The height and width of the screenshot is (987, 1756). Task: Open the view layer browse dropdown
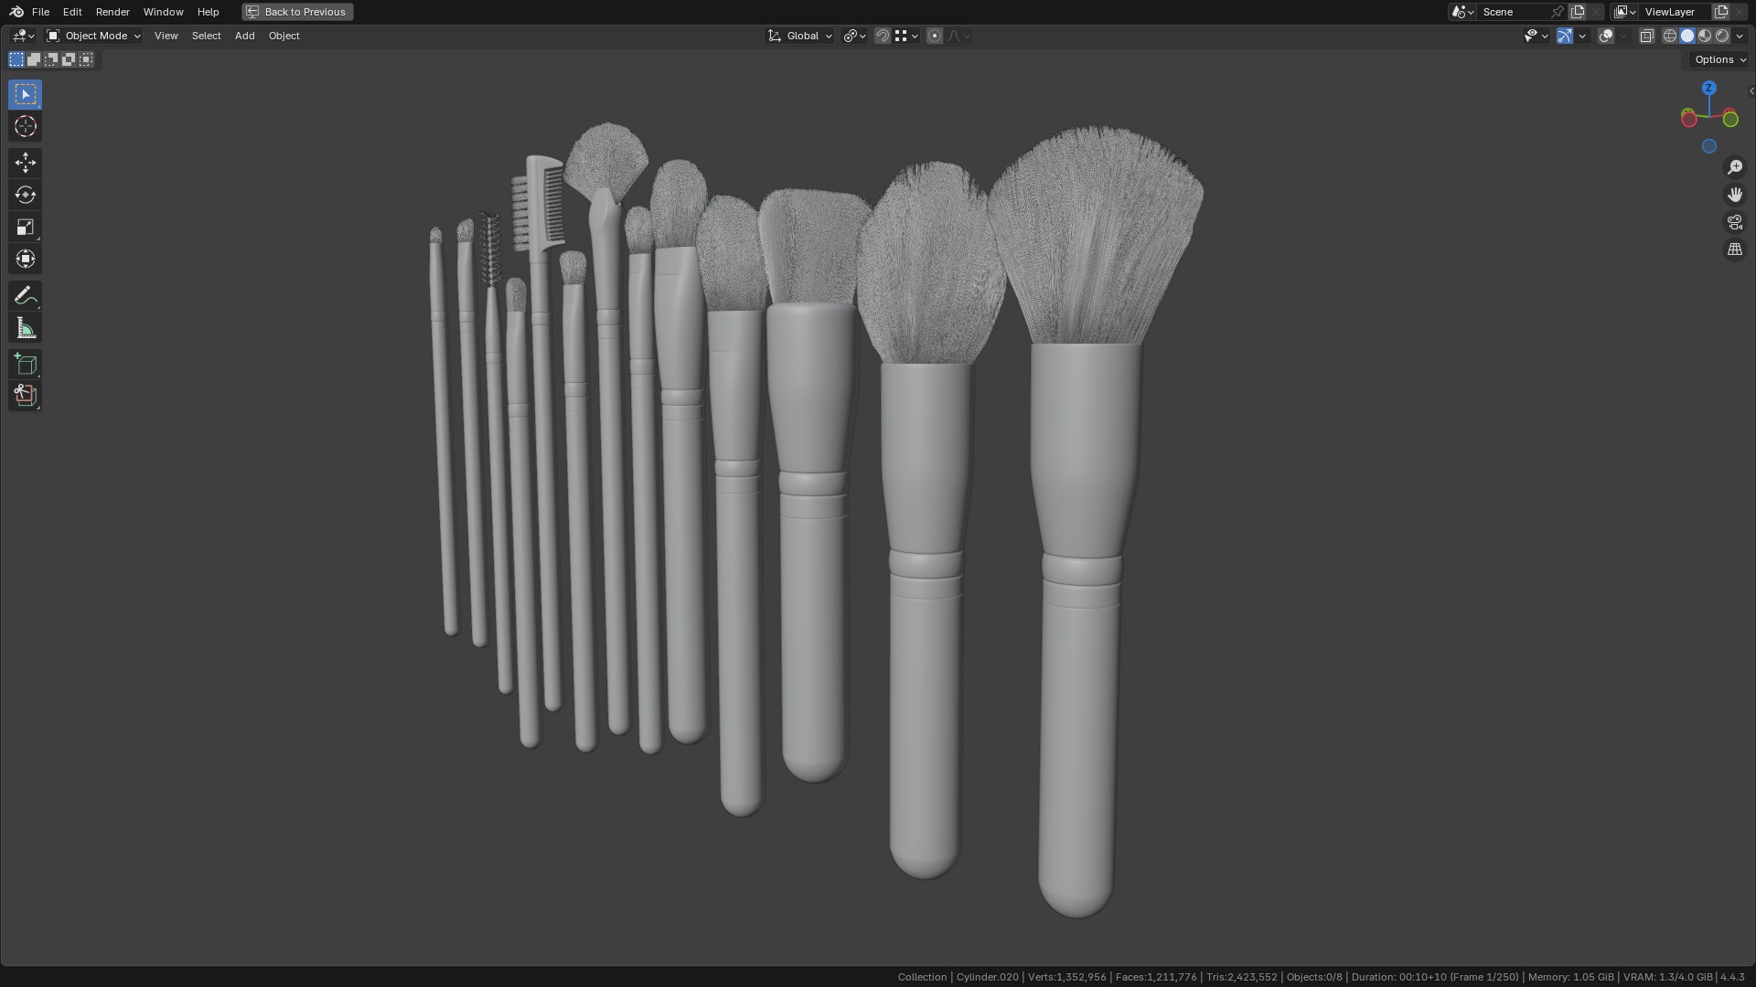point(1625,12)
